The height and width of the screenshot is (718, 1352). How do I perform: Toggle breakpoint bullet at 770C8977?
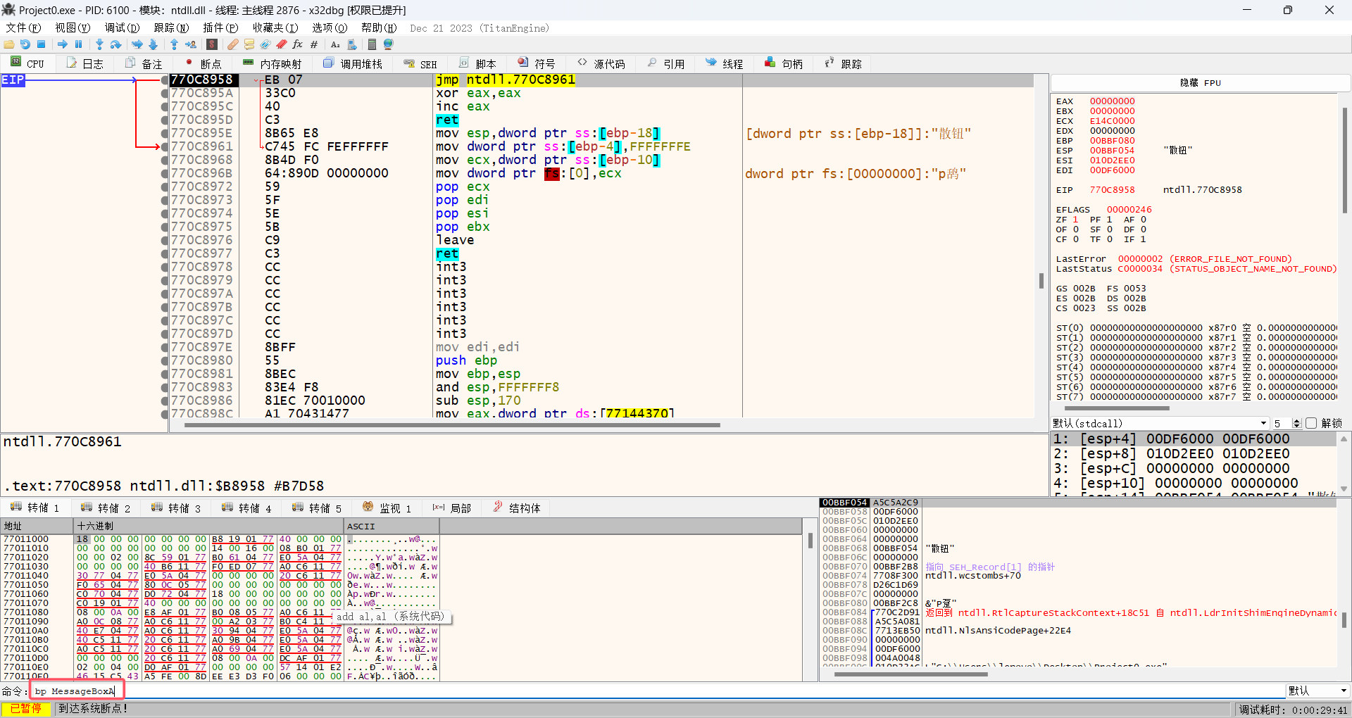tap(165, 253)
